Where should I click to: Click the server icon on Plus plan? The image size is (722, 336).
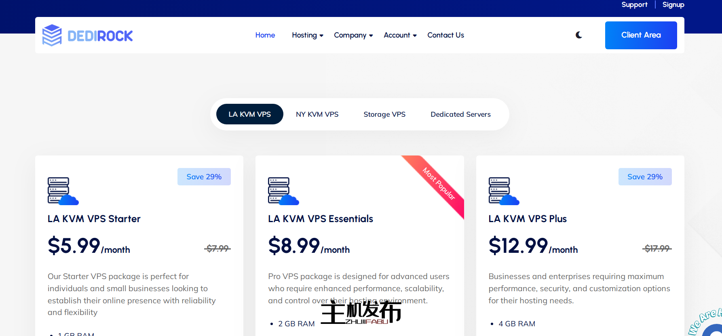(x=504, y=191)
